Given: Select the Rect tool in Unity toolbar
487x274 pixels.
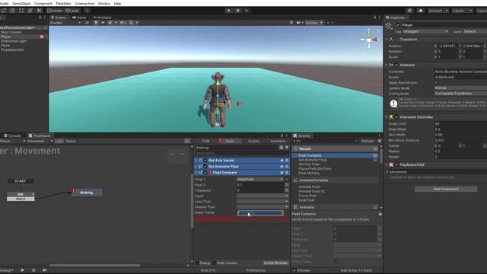Looking at the screenshot, I should [21, 11].
